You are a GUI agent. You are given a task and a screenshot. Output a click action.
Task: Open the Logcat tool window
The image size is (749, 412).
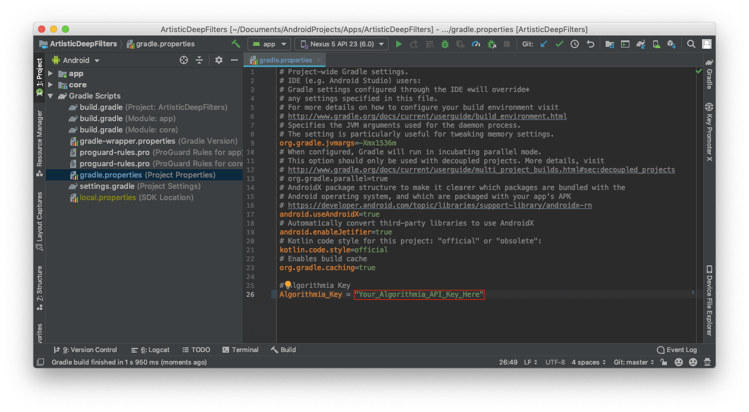coord(151,350)
